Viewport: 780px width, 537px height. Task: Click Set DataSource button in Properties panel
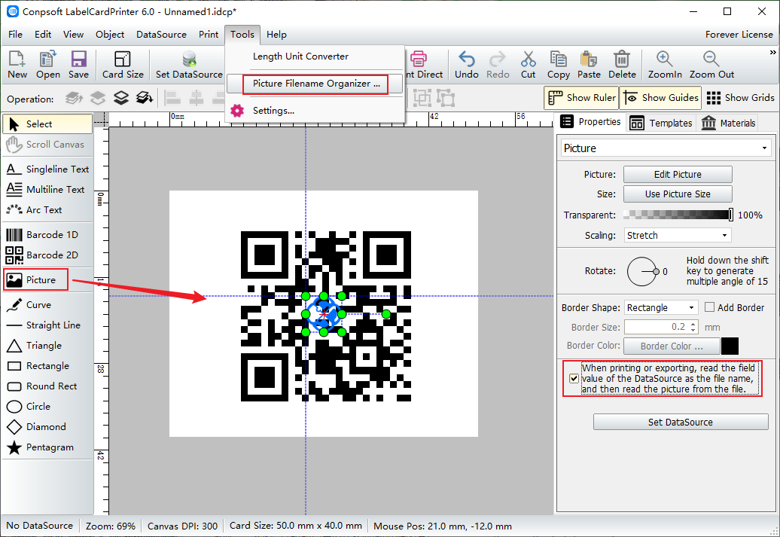click(681, 422)
